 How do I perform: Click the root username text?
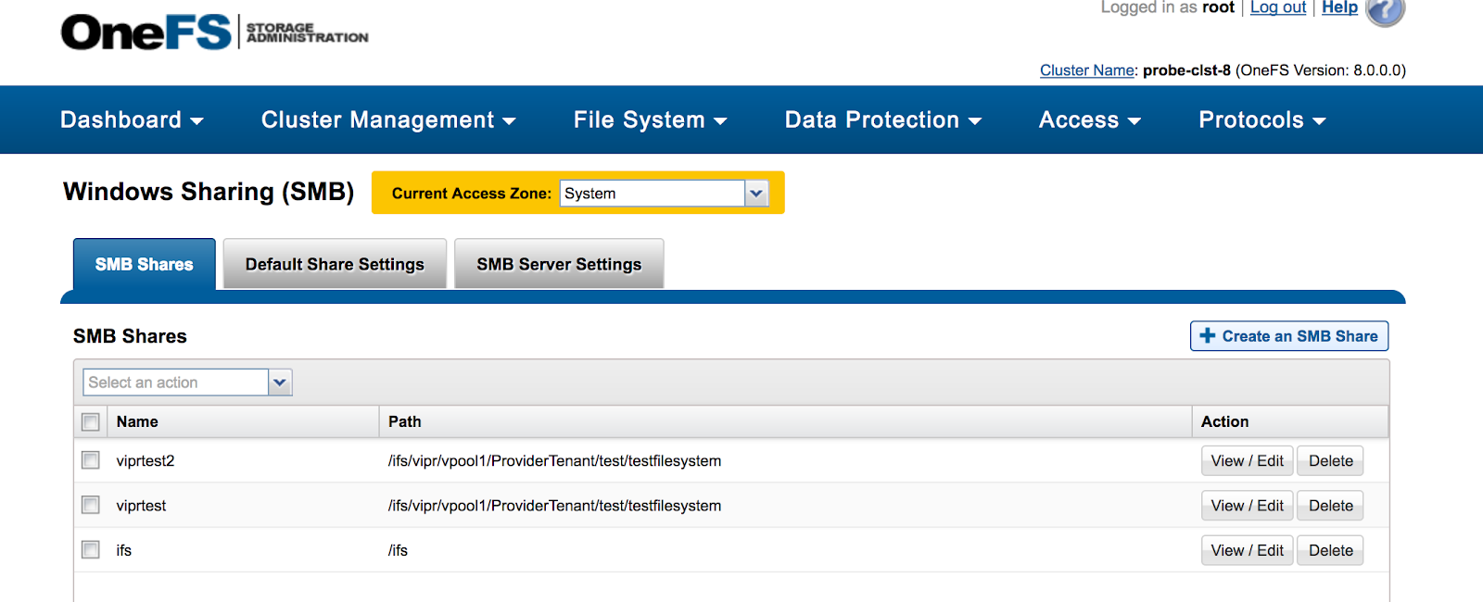click(x=1218, y=7)
